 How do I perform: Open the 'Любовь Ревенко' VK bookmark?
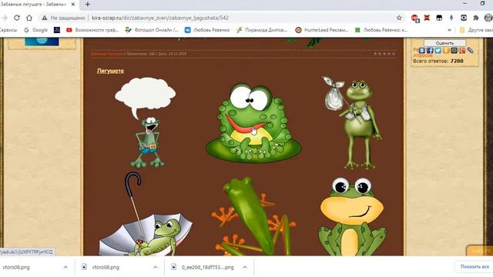pyautogui.click(x=207, y=30)
